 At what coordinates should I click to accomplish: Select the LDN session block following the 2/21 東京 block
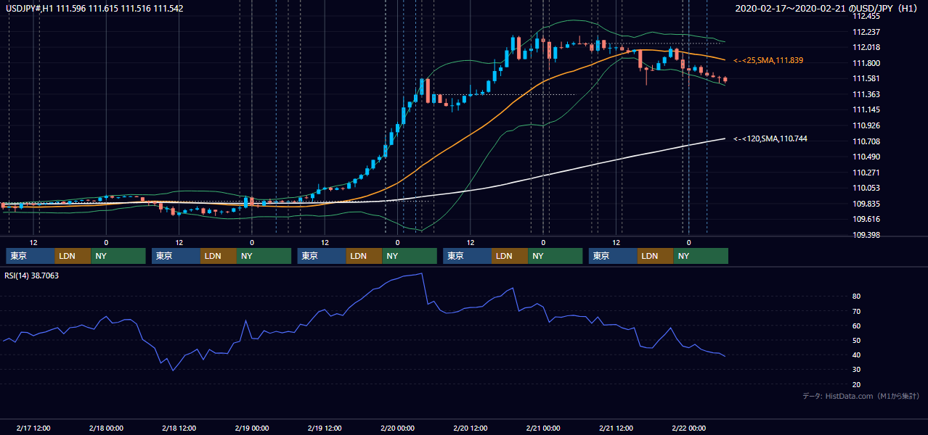pyautogui.click(x=655, y=256)
